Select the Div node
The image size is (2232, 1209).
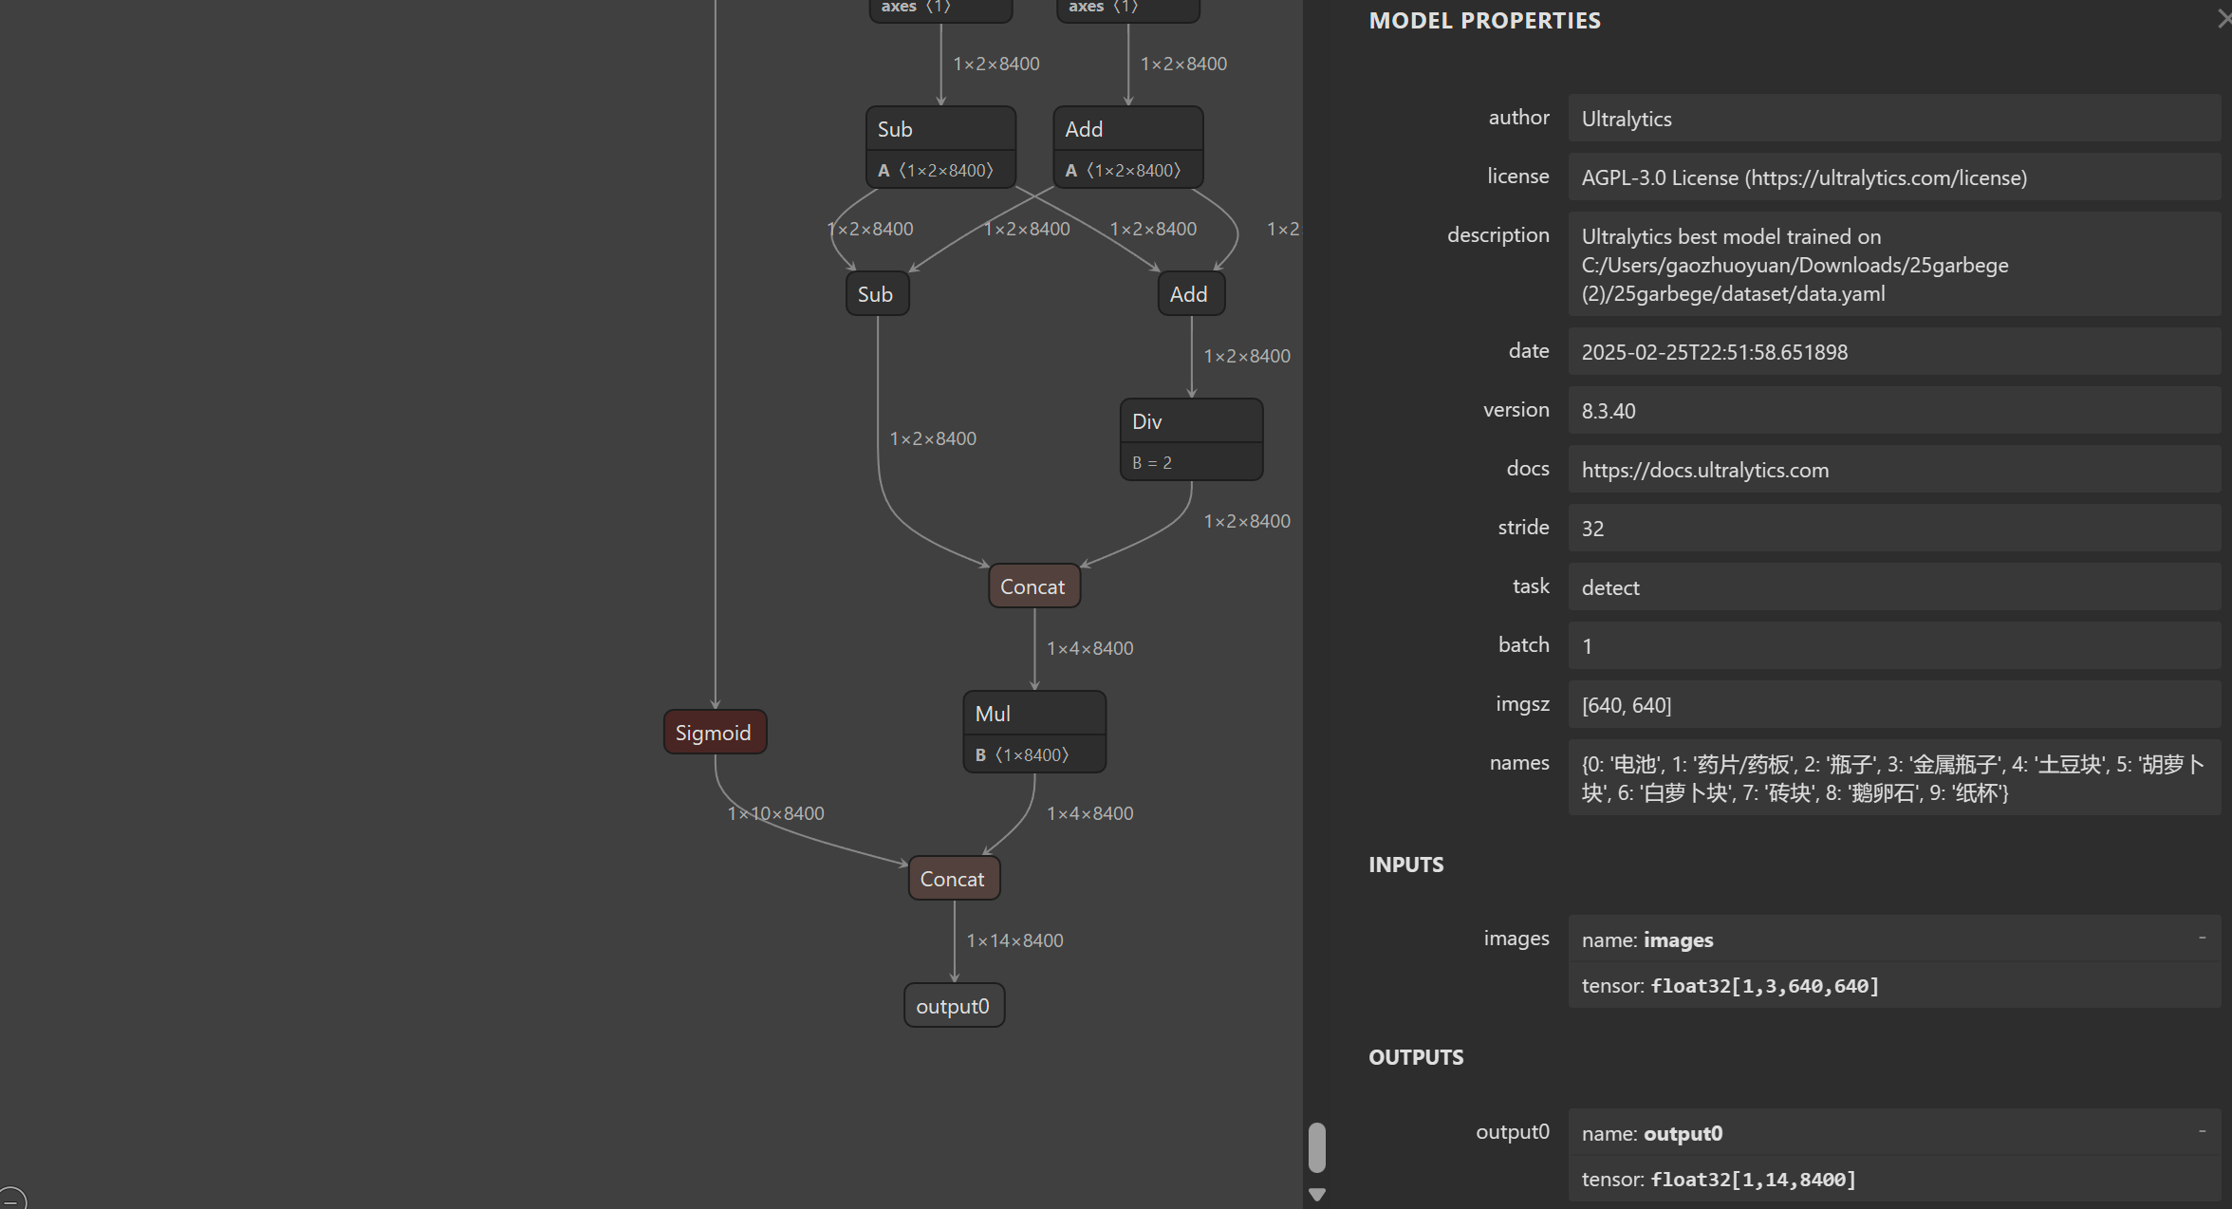(1190, 421)
